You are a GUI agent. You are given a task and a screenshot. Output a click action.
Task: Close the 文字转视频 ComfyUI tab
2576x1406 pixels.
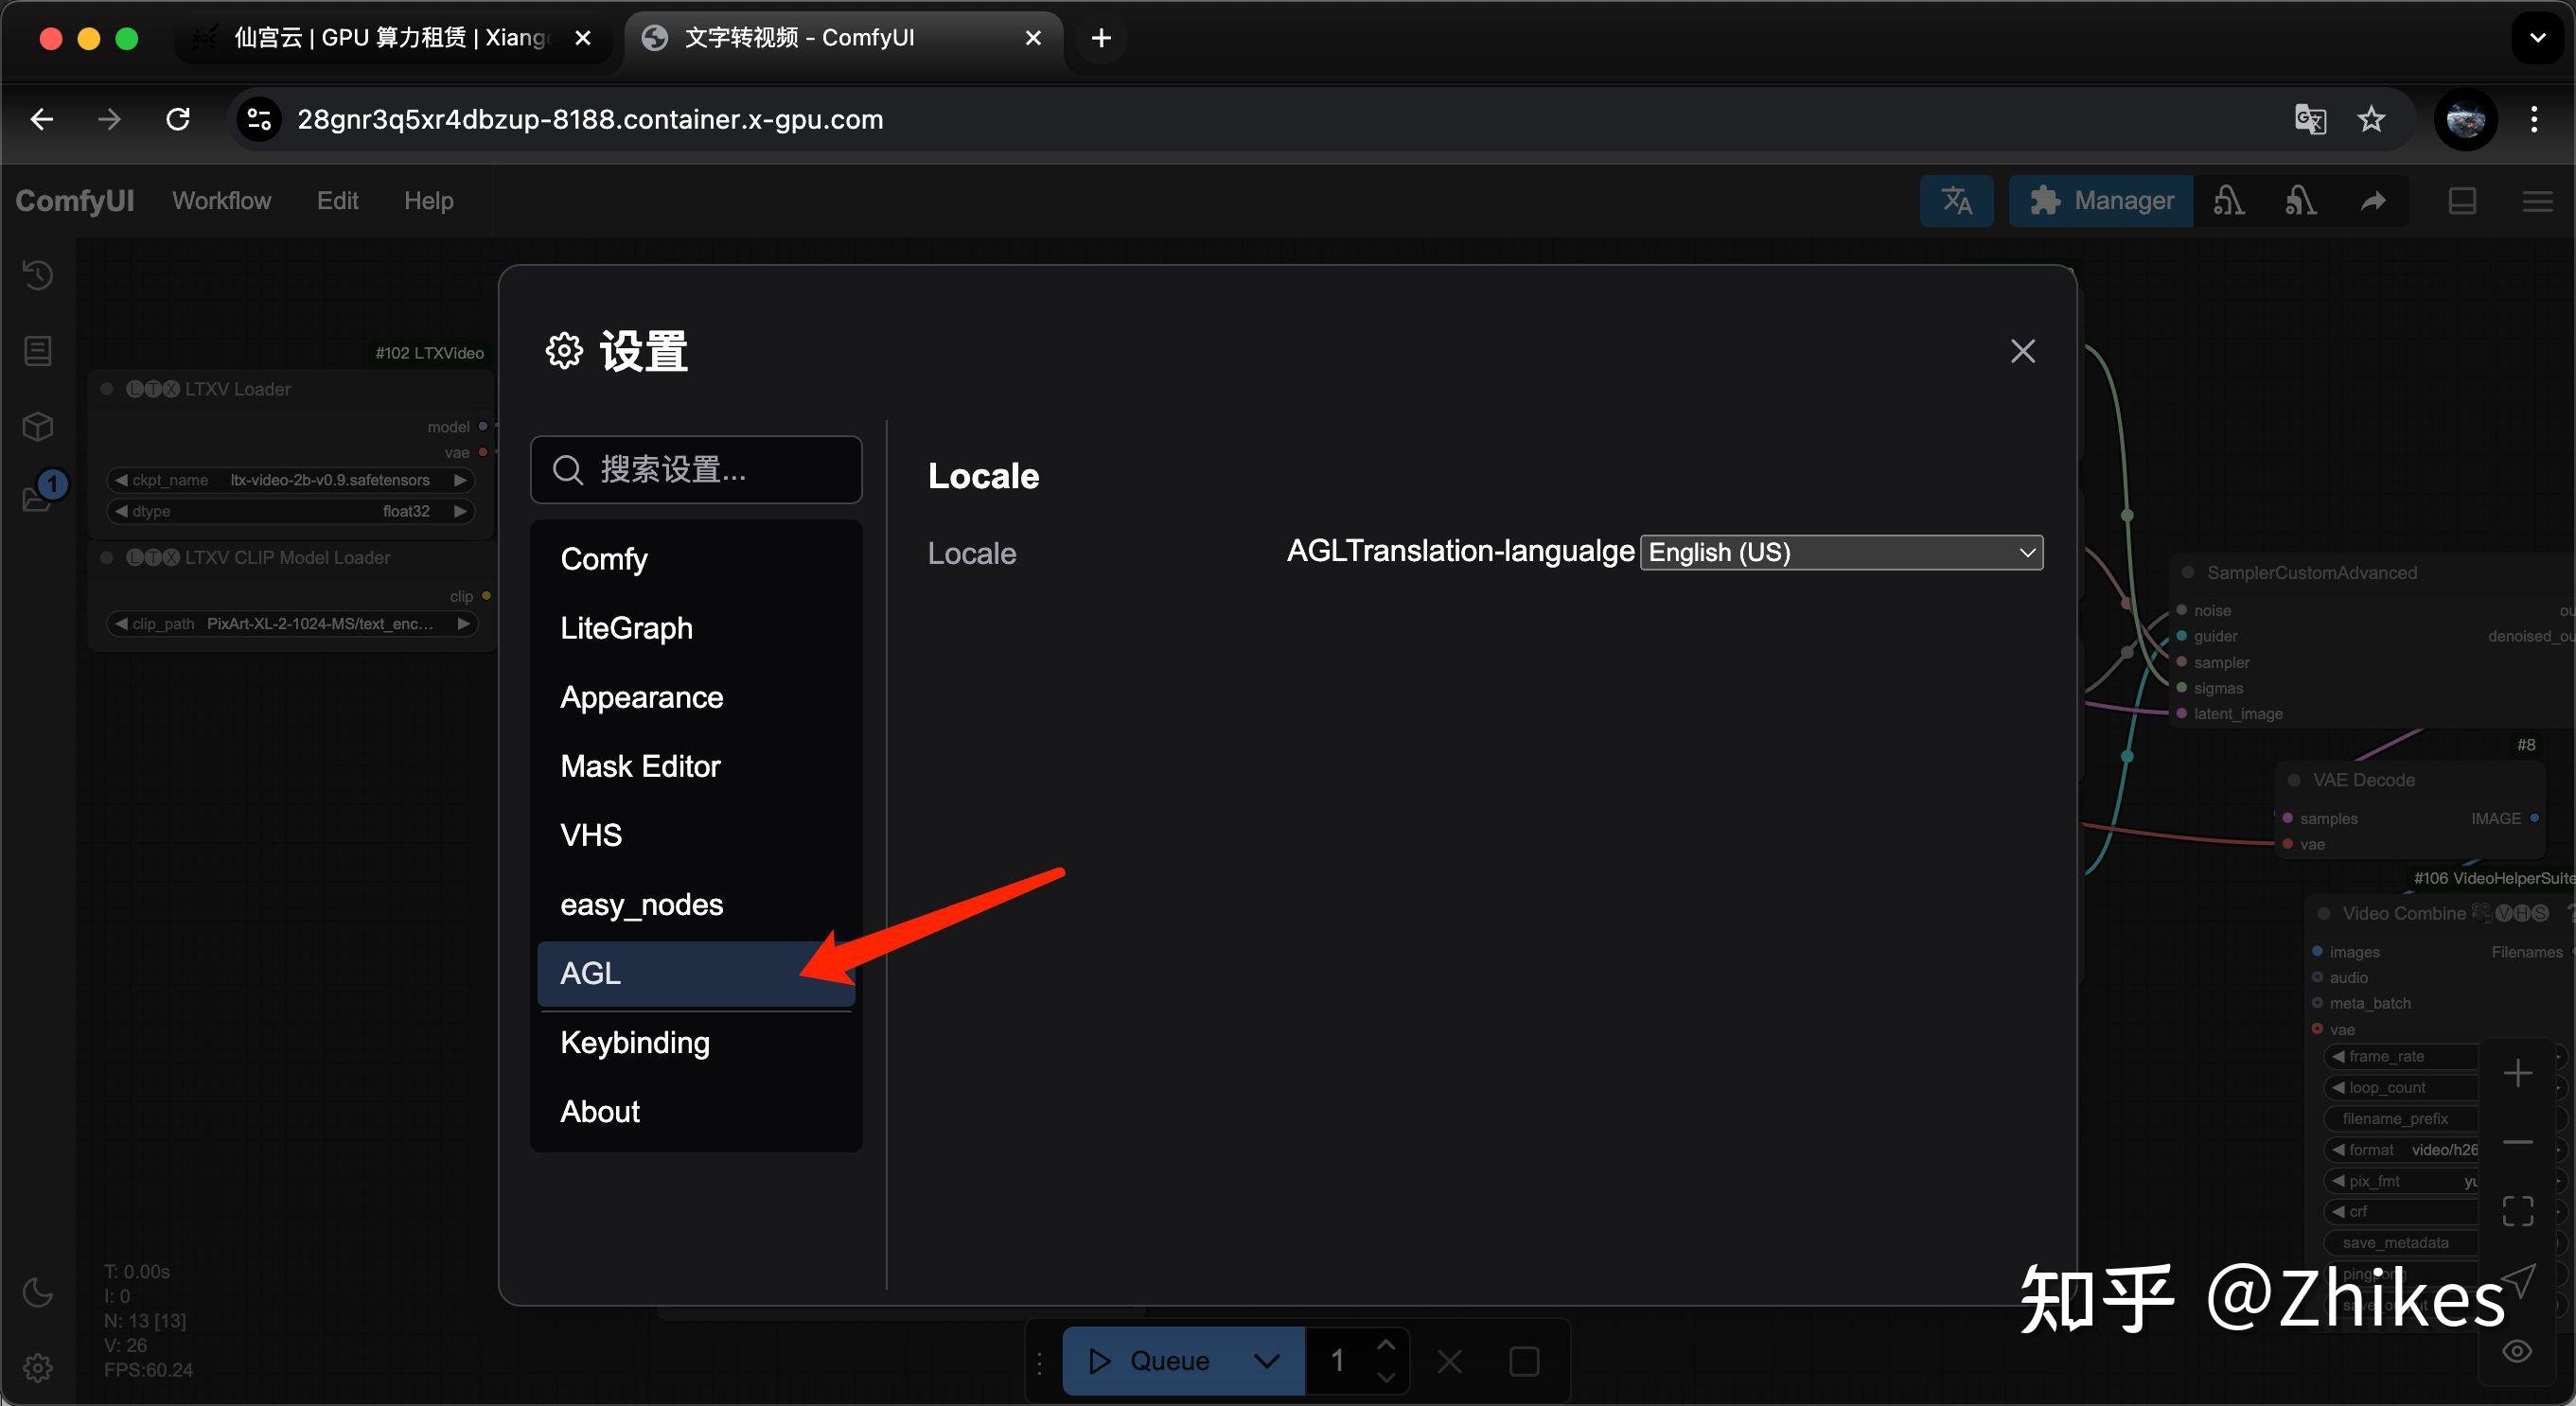1033,38
